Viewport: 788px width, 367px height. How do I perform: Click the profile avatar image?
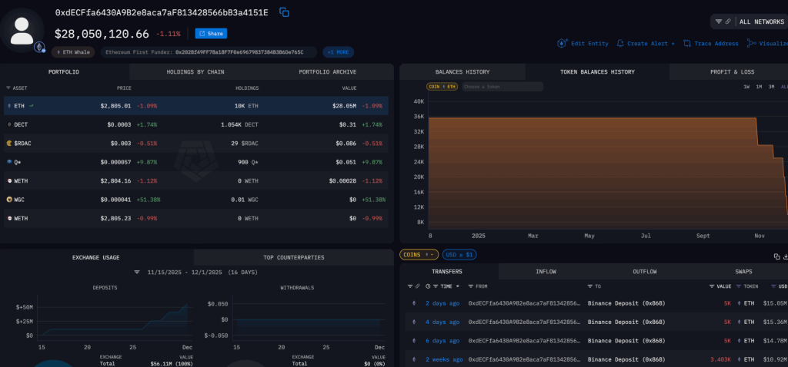(22, 31)
